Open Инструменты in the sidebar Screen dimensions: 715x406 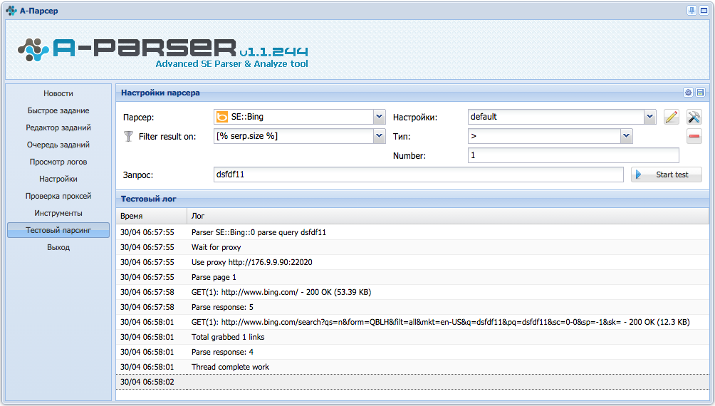click(58, 213)
